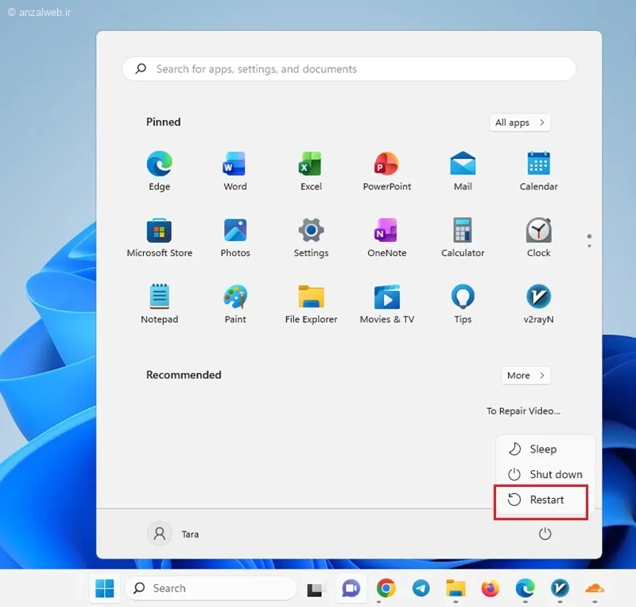
Task: Open Microsoft Store
Action: 160,237
